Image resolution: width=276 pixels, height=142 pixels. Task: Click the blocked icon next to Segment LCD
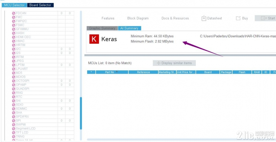click(x=14, y=129)
